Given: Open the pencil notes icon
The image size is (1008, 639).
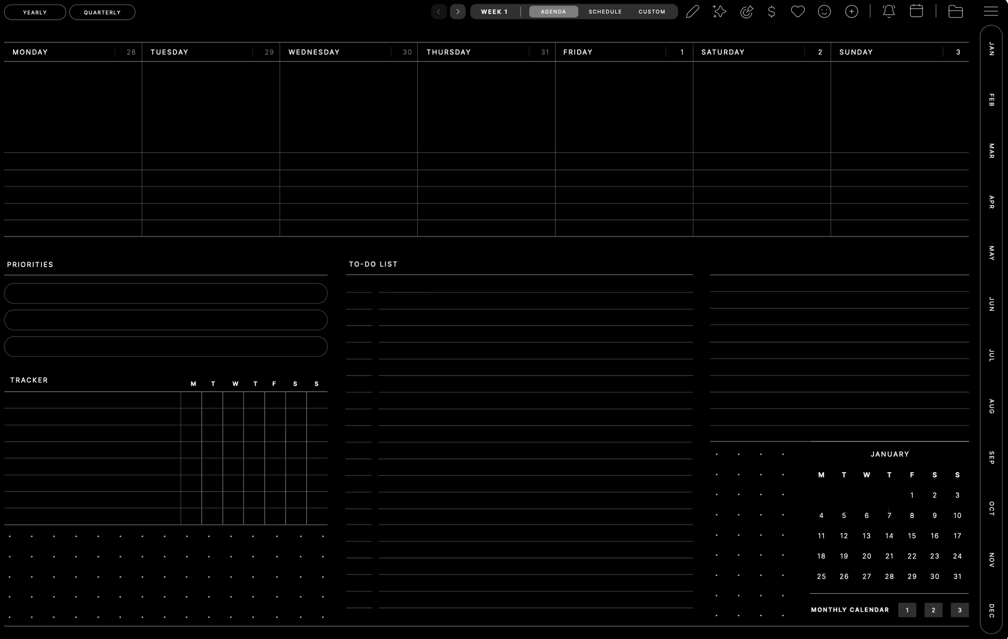Looking at the screenshot, I should point(693,12).
